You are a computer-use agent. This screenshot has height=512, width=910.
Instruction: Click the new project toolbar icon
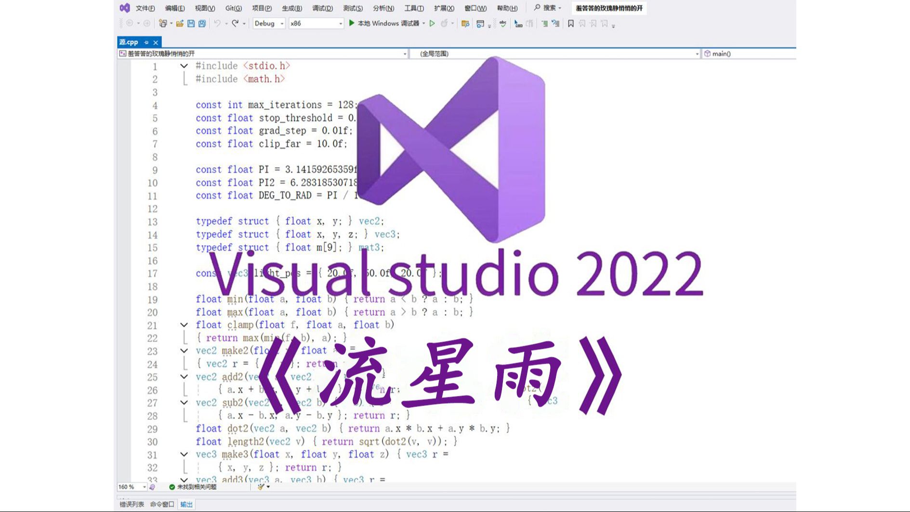click(x=163, y=23)
